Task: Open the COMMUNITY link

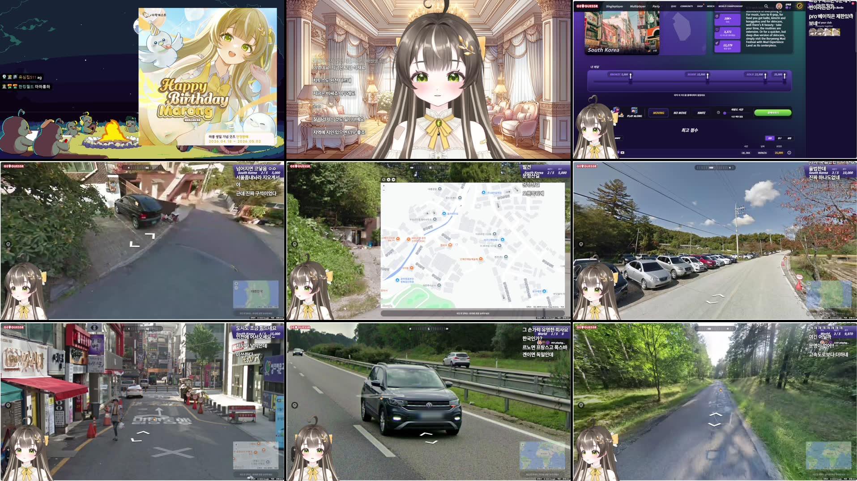Action: (686, 6)
